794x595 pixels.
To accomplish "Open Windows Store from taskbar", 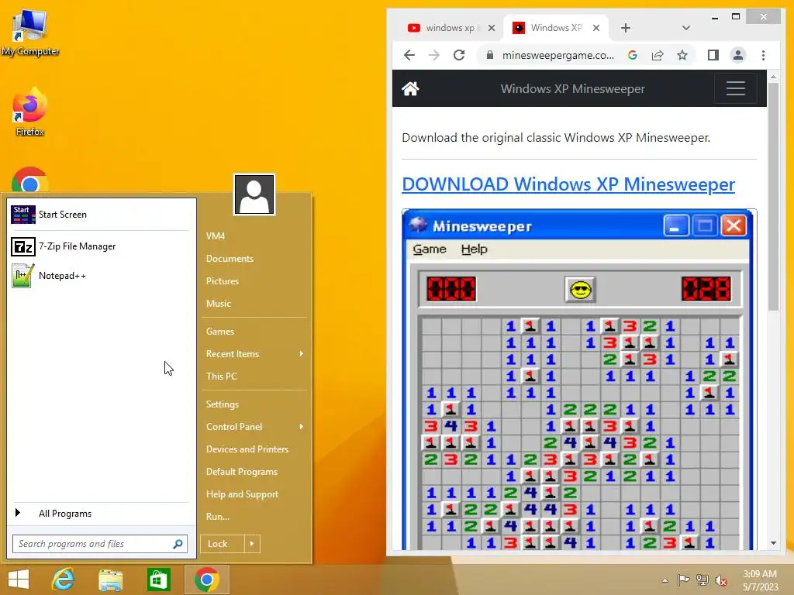I will [x=158, y=580].
